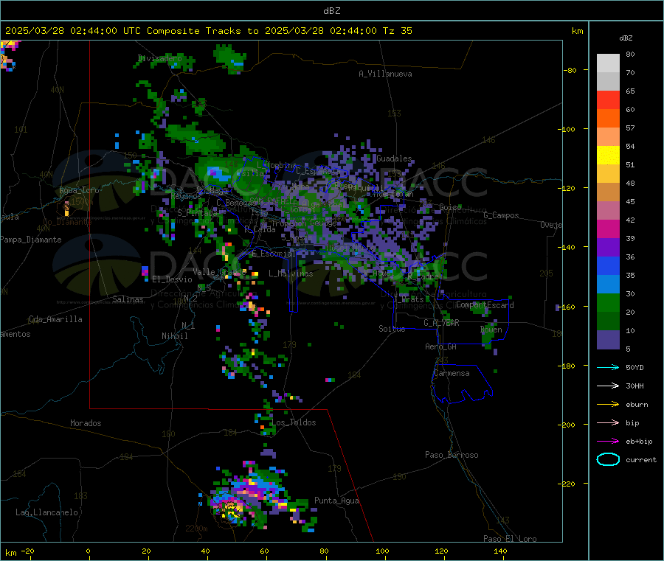
Task: Click the A_Villanueva map label
Action: click(x=385, y=74)
